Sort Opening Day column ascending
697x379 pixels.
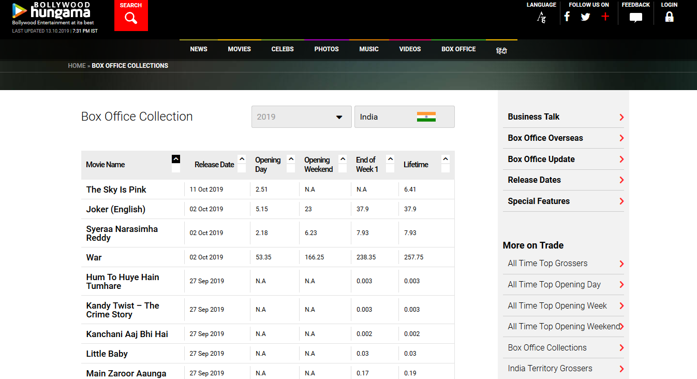coord(291,159)
